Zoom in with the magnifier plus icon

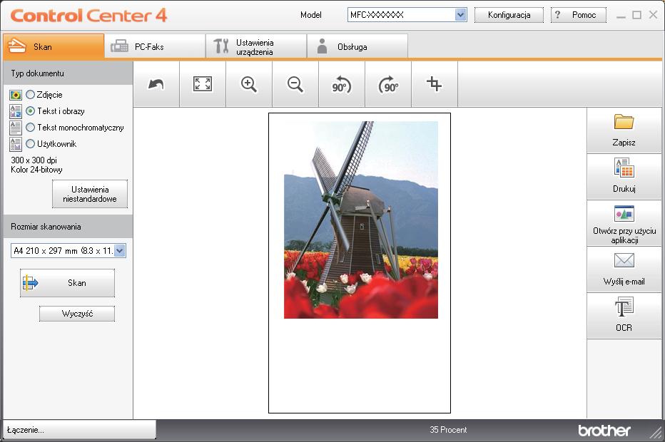coord(249,84)
